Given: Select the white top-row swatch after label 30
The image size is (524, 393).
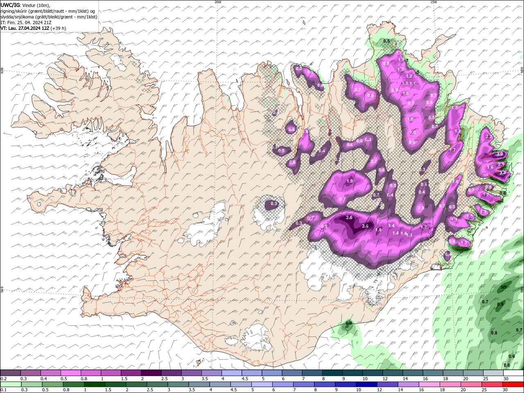Looking at the screenshot, I should (x=513, y=373).
